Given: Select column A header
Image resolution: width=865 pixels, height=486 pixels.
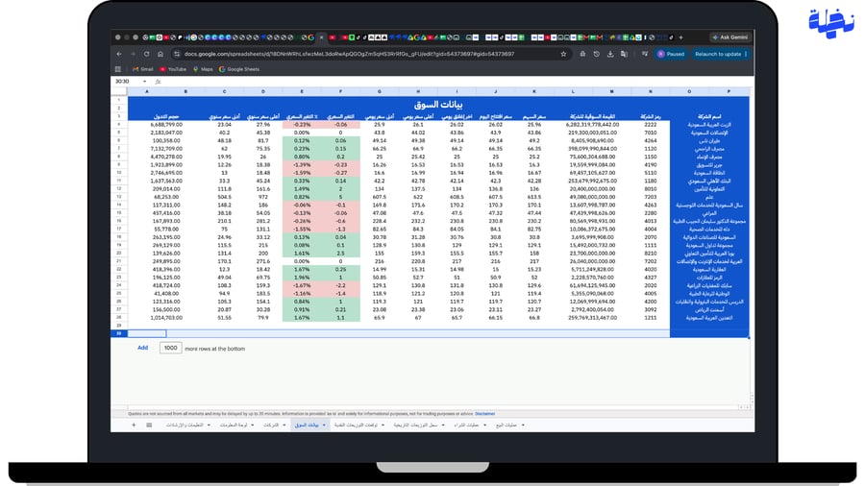Looking at the screenshot, I should (x=147, y=91).
